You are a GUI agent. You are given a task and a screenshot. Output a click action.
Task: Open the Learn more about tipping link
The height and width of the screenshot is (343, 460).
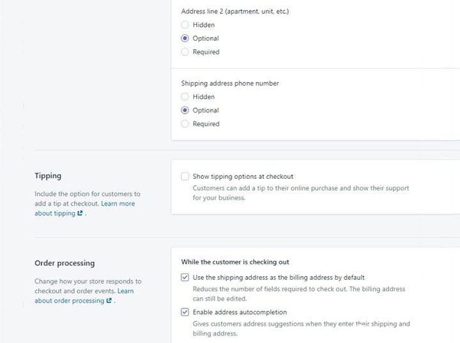[x=85, y=208]
